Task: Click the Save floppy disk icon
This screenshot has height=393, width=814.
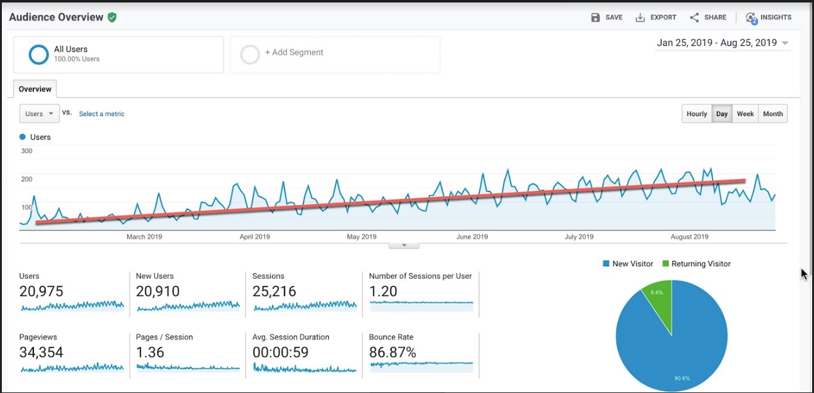Action: 595,17
